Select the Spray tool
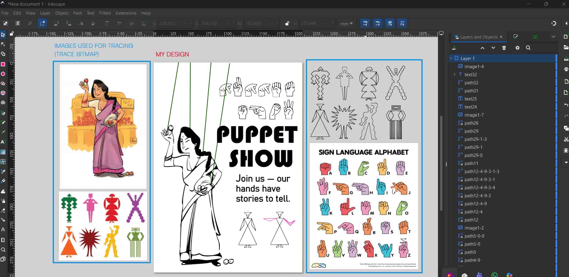Screen dimensions: 569x277 tap(3, 201)
